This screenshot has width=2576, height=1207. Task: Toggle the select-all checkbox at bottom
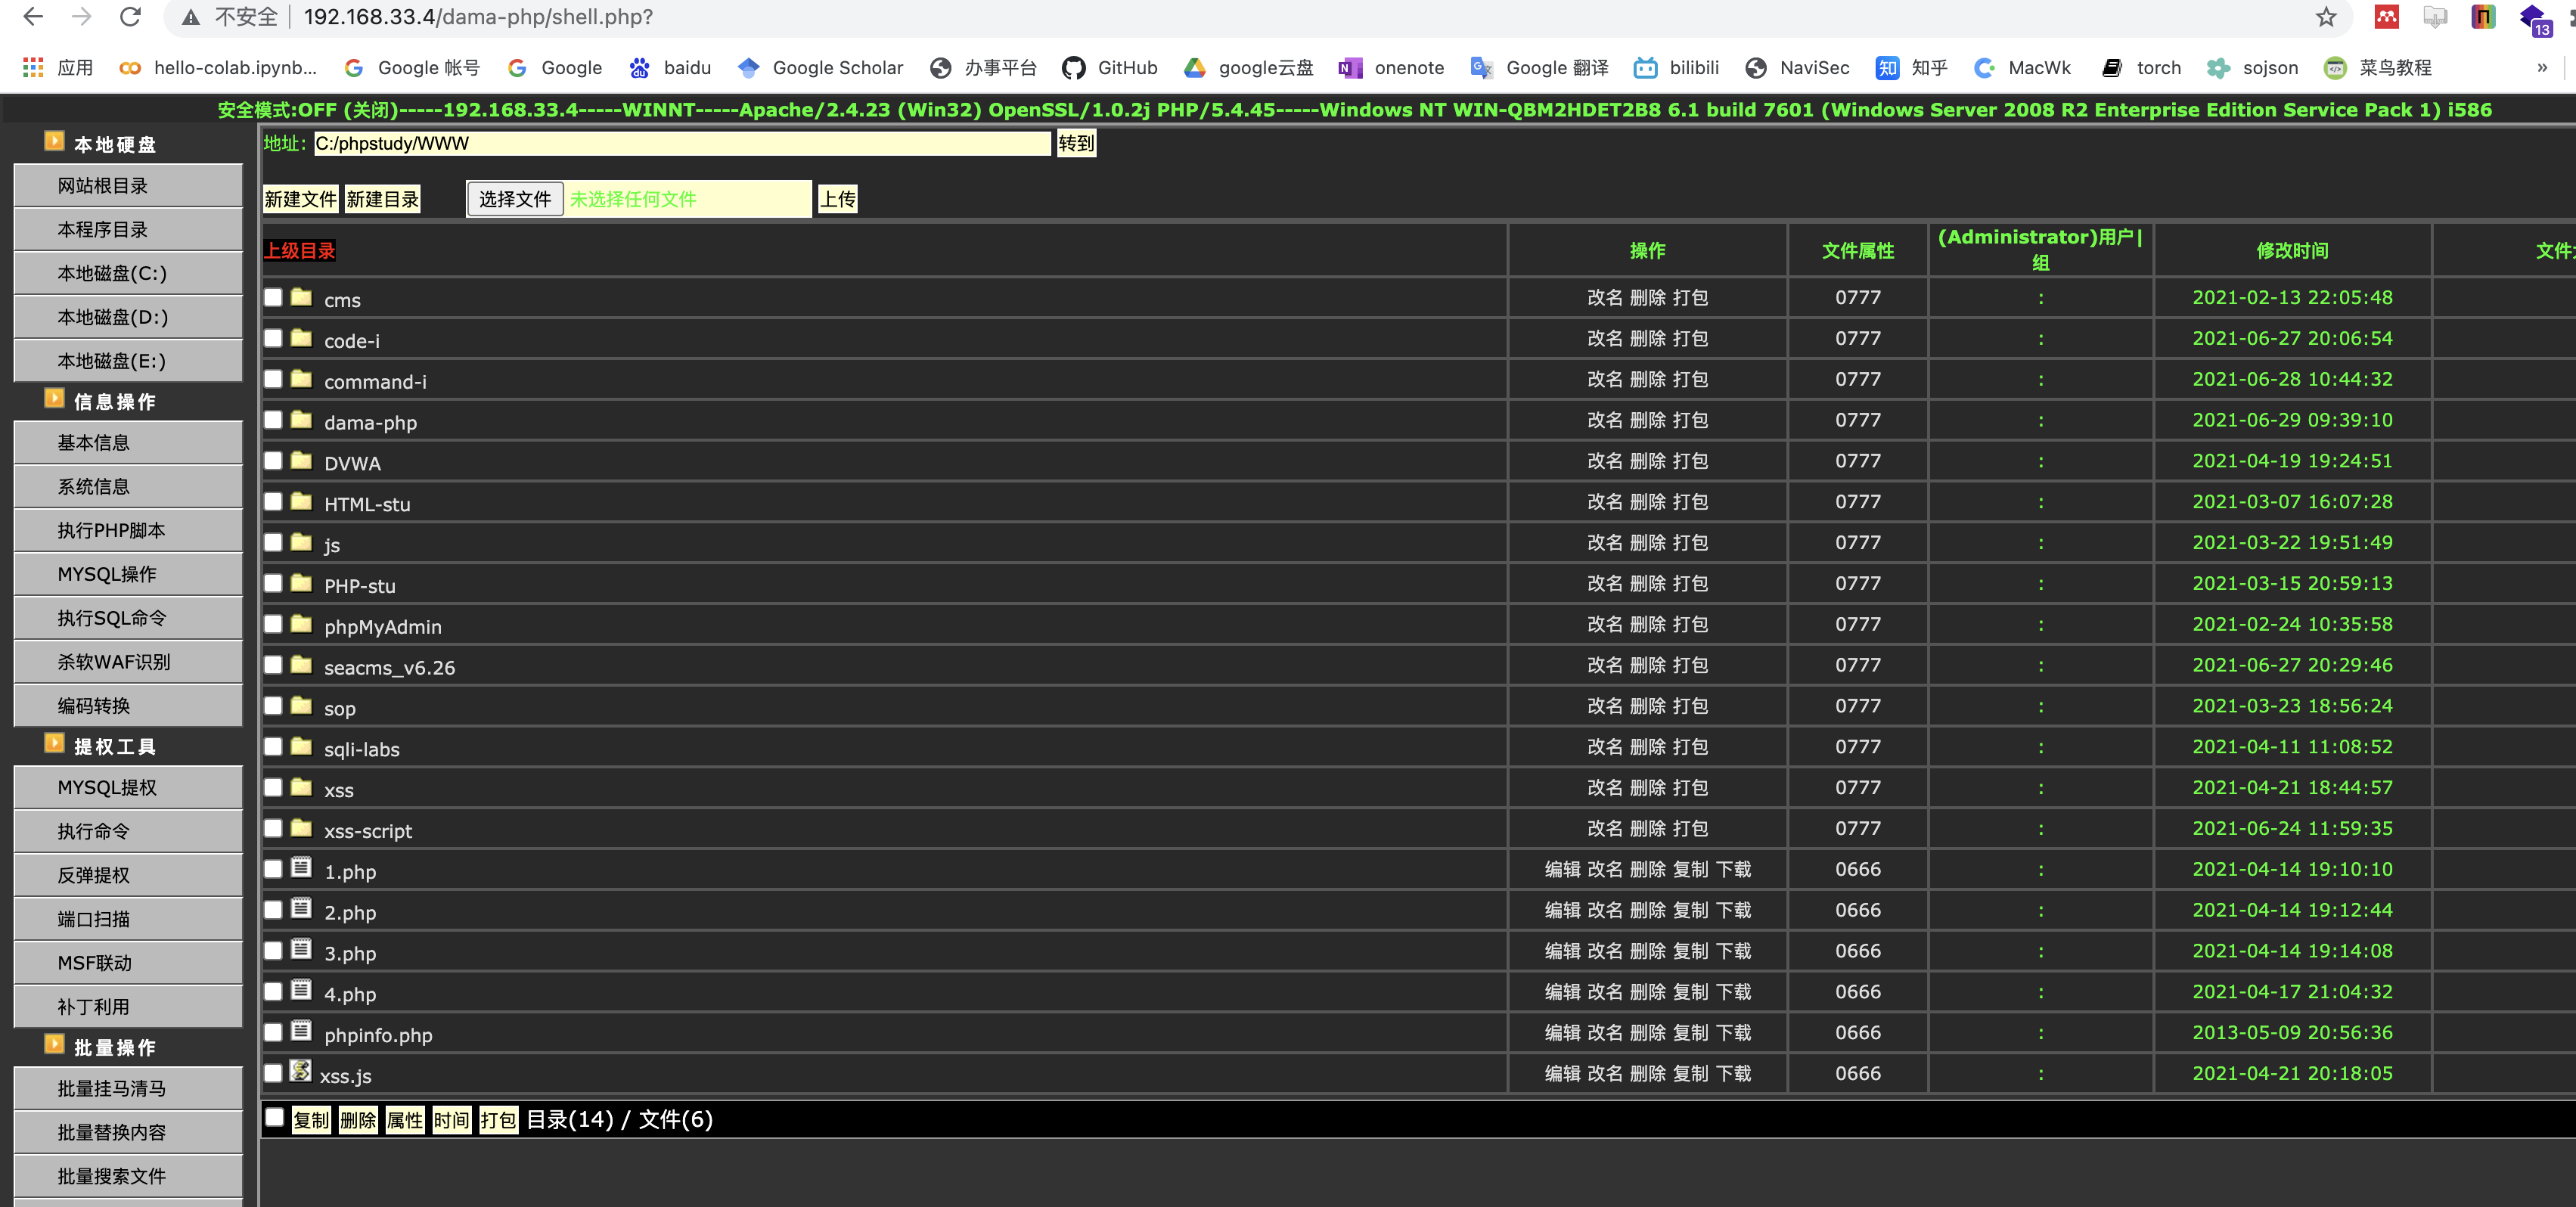[x=274, y=1118]
